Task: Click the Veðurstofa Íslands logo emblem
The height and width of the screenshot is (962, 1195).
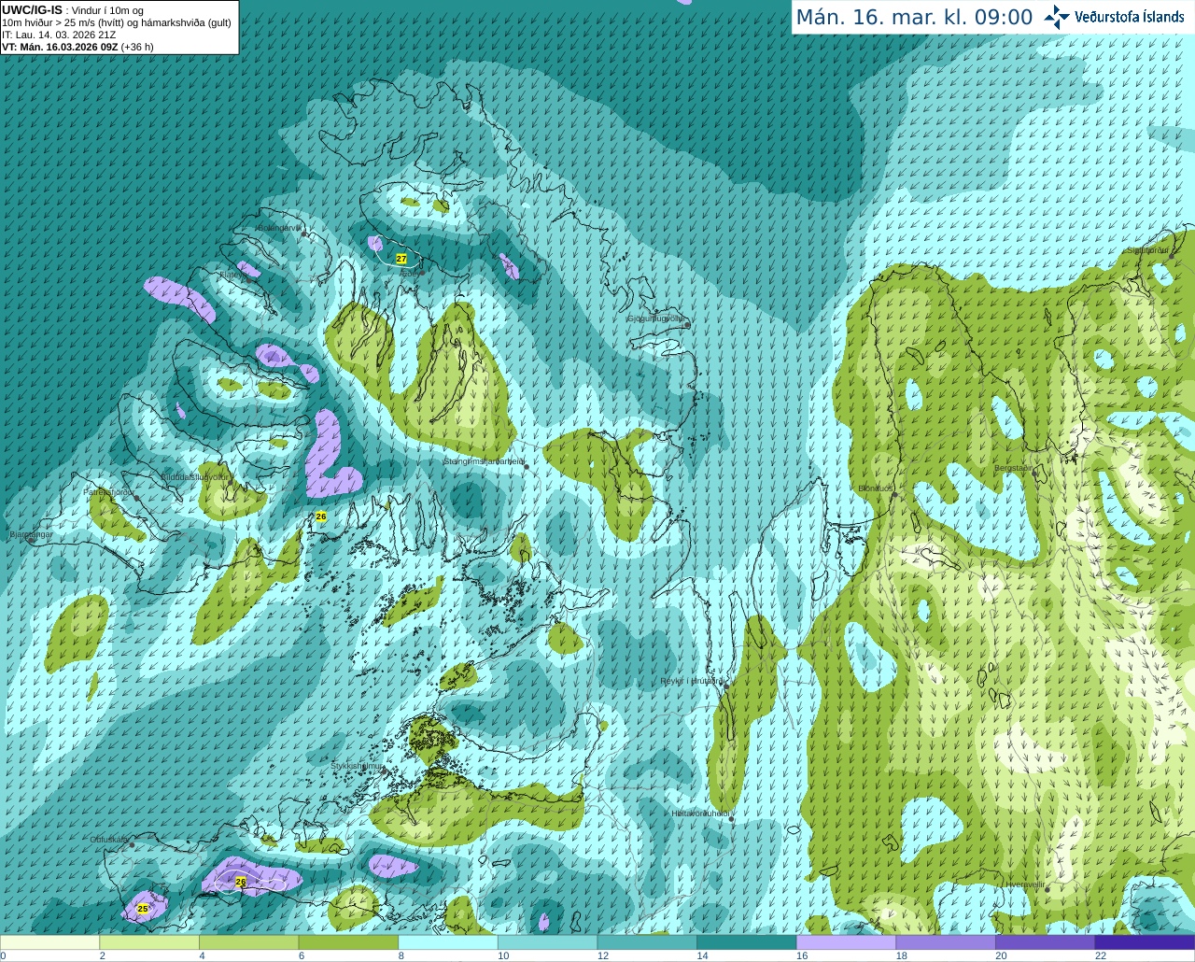Action: point(1056,17)
